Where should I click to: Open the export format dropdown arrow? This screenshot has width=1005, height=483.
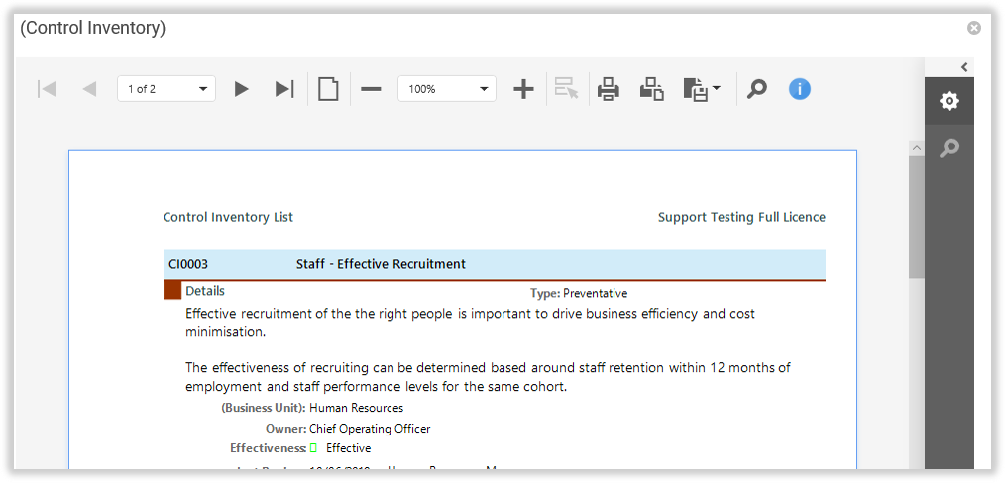point(717,88)
